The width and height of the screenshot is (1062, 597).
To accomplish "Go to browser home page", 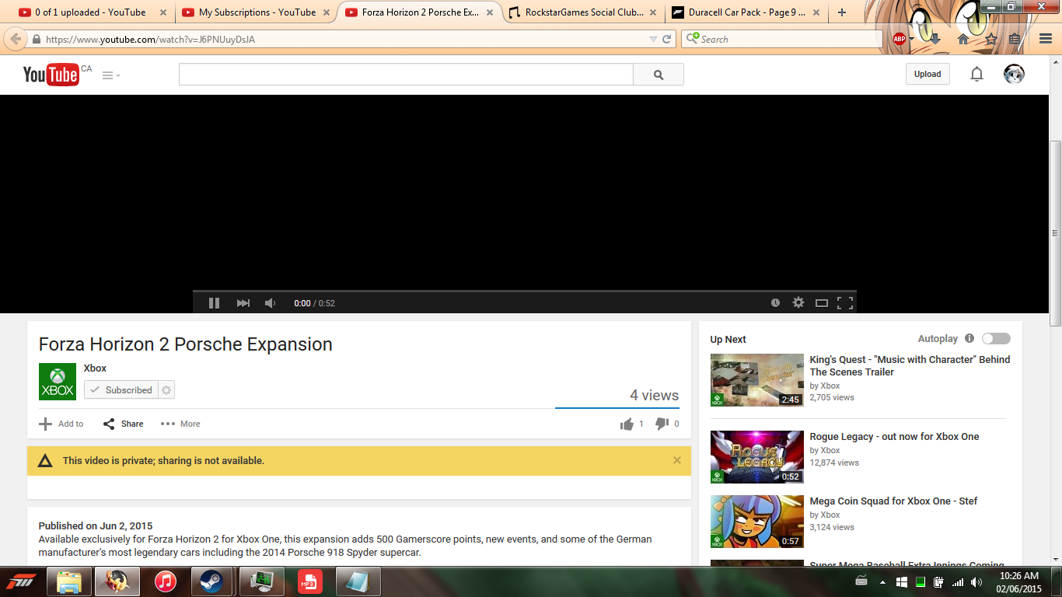I will pos(962,39).
